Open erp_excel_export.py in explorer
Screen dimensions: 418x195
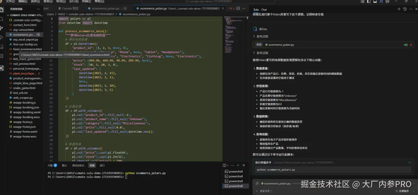click(26, 39)
